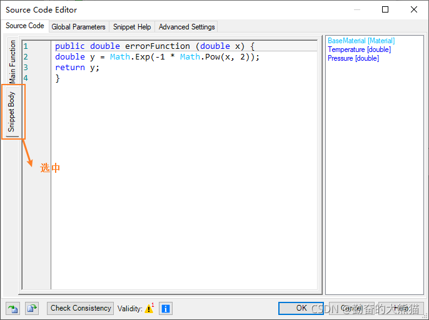Click the 'return y;' code line

pos(77,68)
